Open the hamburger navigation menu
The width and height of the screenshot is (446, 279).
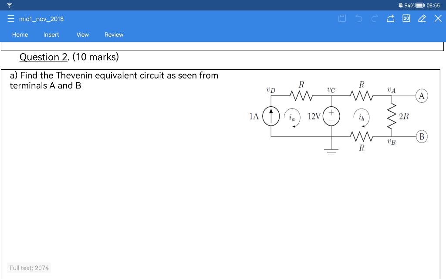point(11,19)
